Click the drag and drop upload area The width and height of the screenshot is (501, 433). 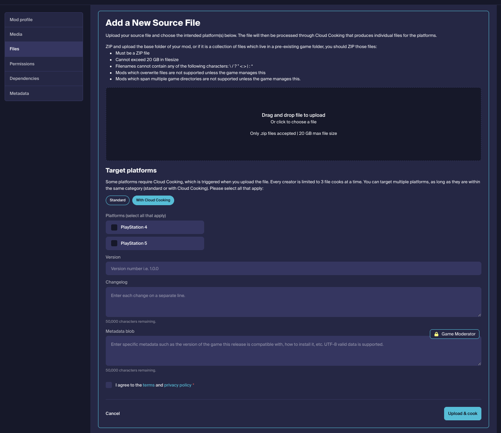click(293, 124)
